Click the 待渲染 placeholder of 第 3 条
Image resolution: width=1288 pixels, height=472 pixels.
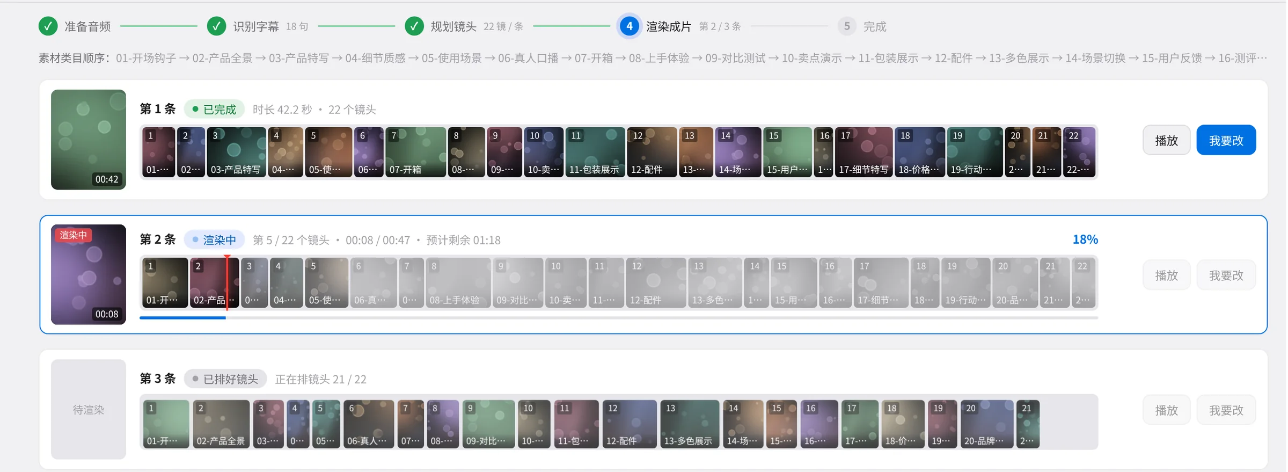[x=89, y=409]
